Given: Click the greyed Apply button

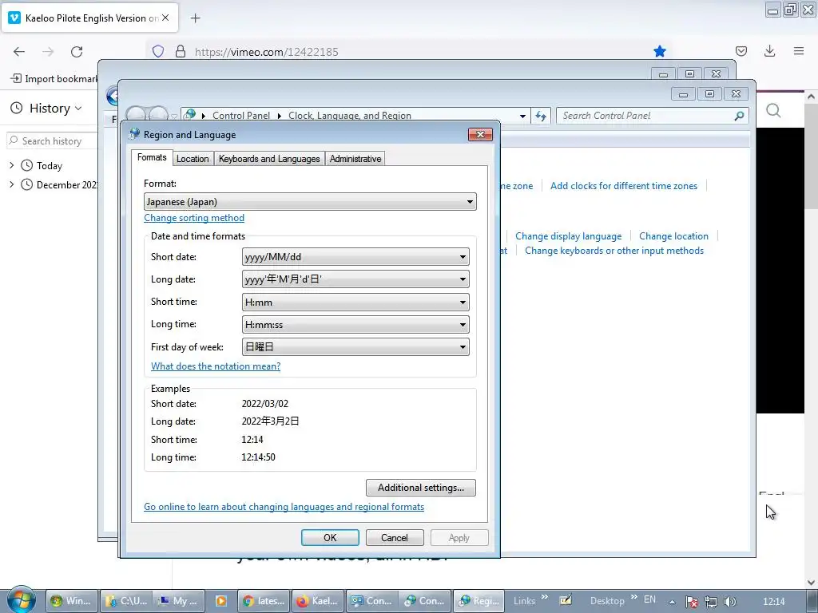Looking at the screenshot, I should [x=459, y=537].
